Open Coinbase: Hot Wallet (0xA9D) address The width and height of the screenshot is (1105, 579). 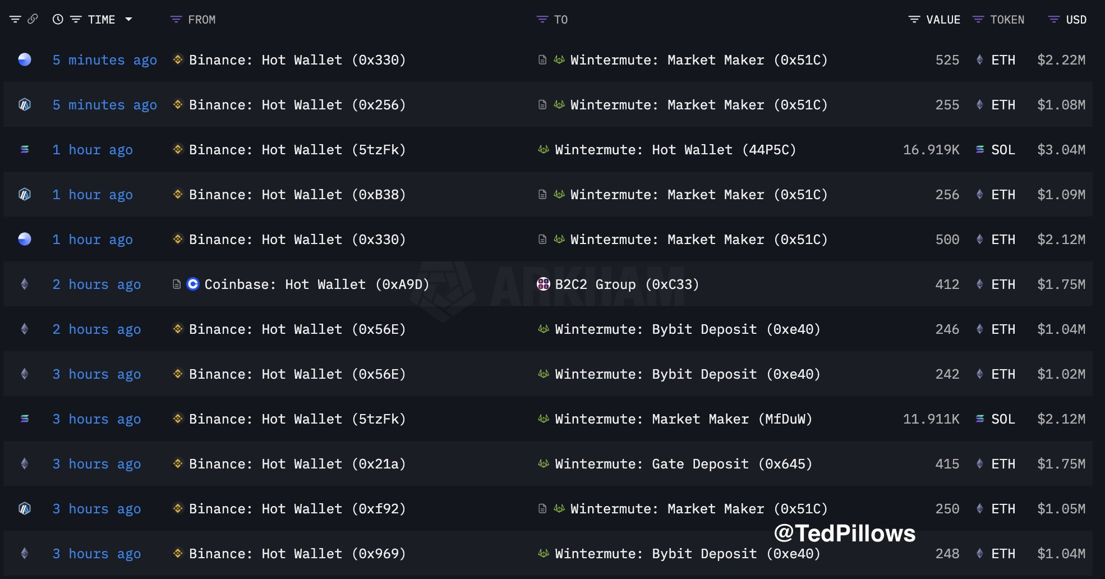(317, 284)
